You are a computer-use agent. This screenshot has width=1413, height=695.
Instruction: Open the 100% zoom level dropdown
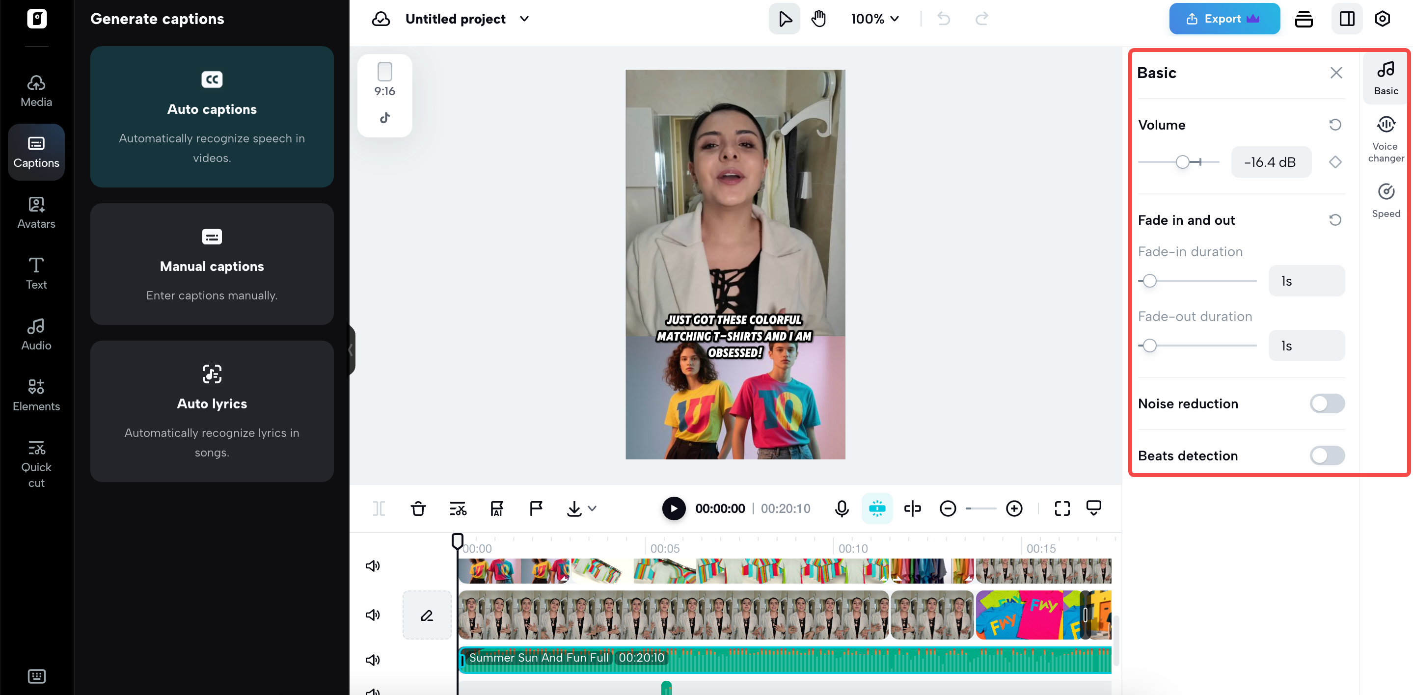coord(875,19)
